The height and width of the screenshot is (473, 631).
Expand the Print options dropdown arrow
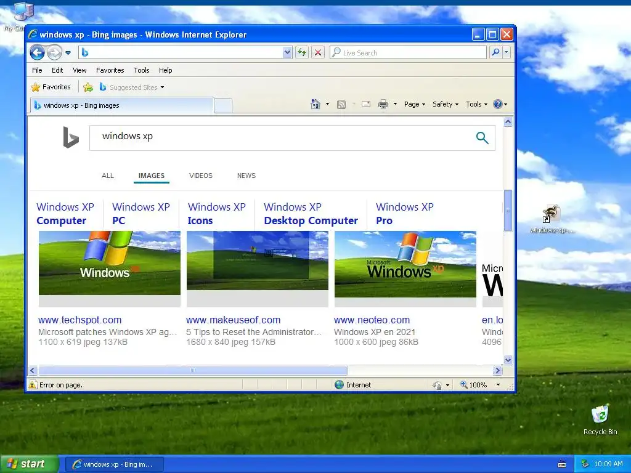(395, 104)
